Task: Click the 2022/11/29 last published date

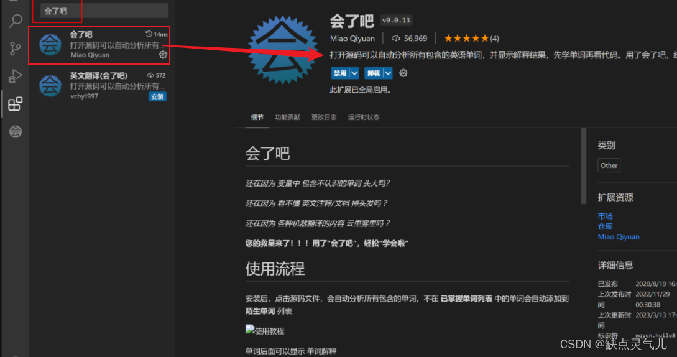Action: (x=652, y=294)
